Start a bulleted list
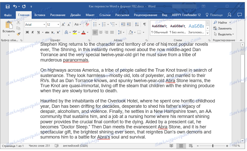This screenshot has height=151, width=247. point(95,24)
